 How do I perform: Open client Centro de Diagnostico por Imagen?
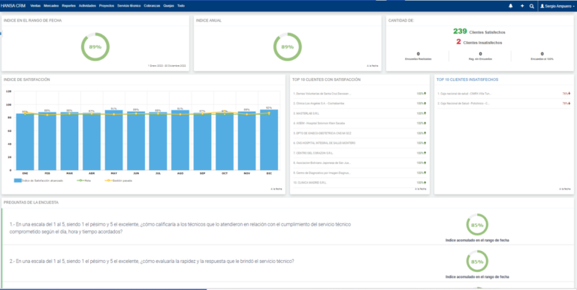click(x=322, y=172)
